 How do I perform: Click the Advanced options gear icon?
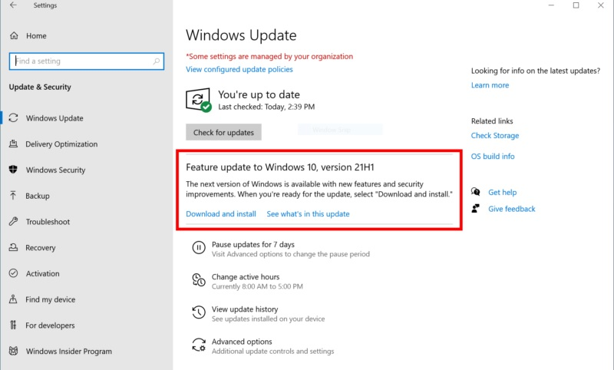click(x=199, y=345)
